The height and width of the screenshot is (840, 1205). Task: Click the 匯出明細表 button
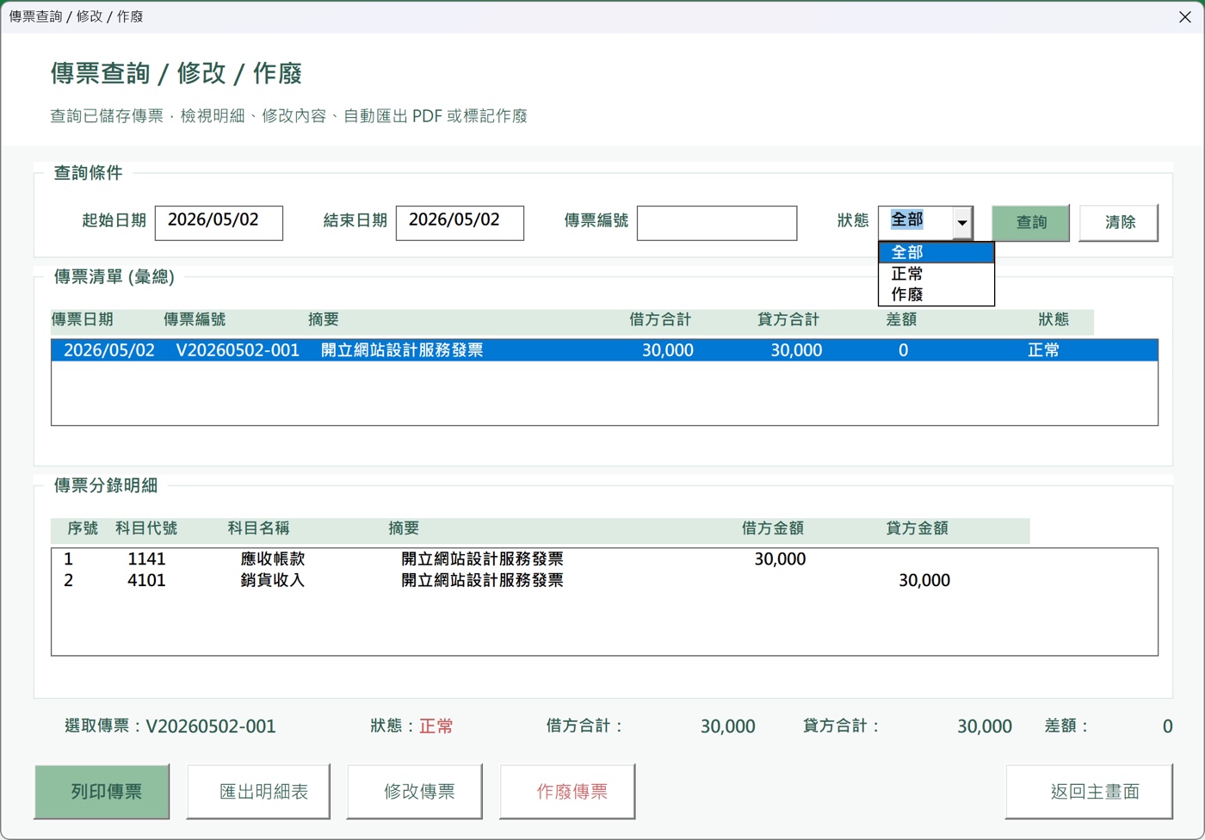[258, 791]
